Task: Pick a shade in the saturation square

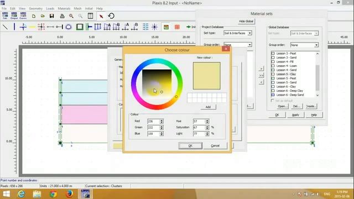Action: pos(157,84)
